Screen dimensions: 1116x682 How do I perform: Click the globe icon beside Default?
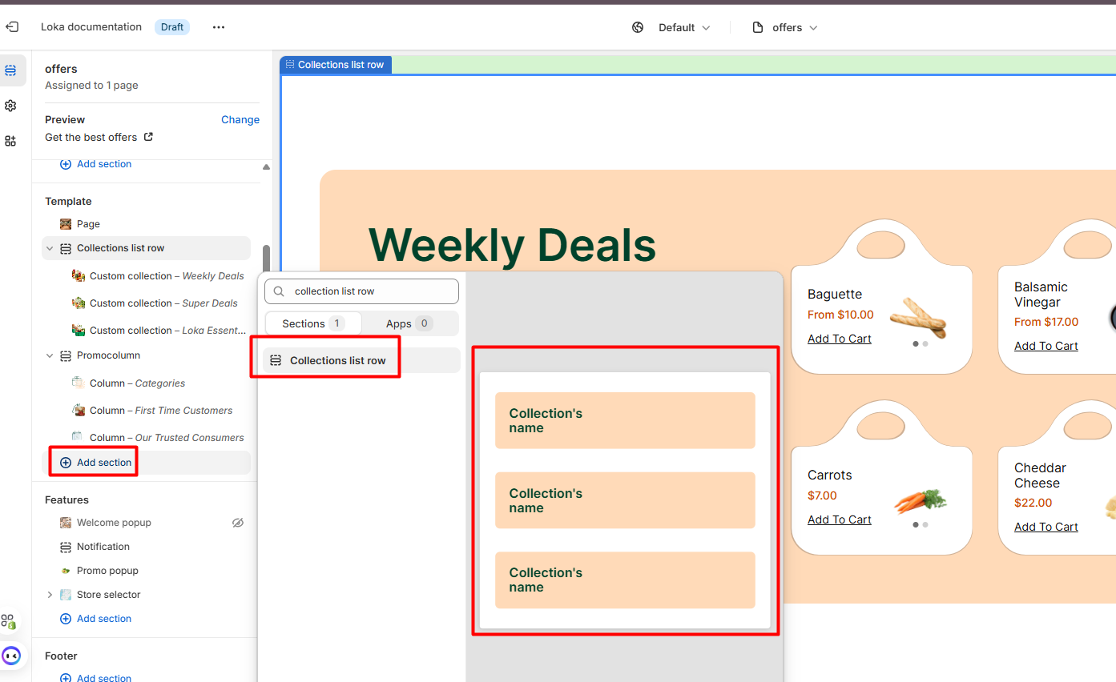coord(638,27)
